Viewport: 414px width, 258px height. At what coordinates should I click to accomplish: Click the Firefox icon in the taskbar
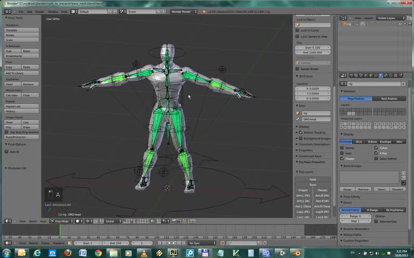[x=68, y=253]
